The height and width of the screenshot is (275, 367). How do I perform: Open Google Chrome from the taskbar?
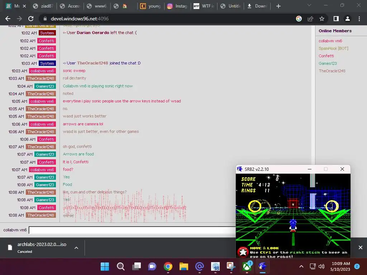168,266
